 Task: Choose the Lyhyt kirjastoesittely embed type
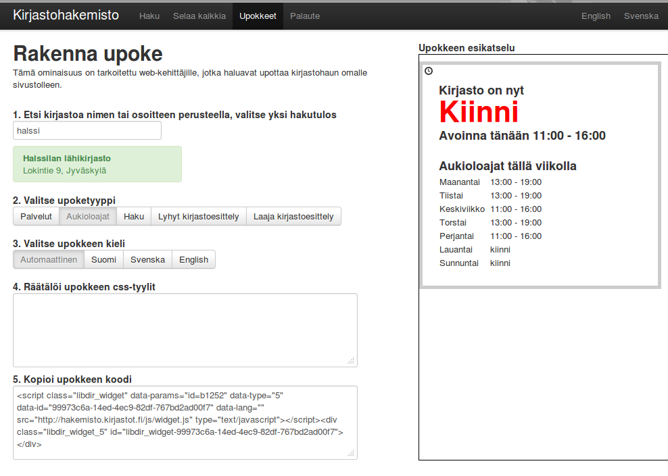pos(199,217)
